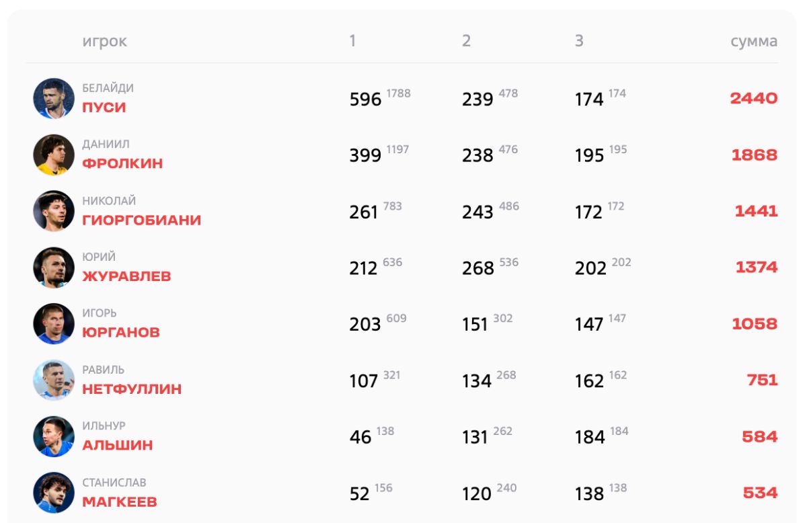The height and width of the screenshot is (523, 807).
Task: Click the "игрок" column header
Action: (x=104, y=41)
